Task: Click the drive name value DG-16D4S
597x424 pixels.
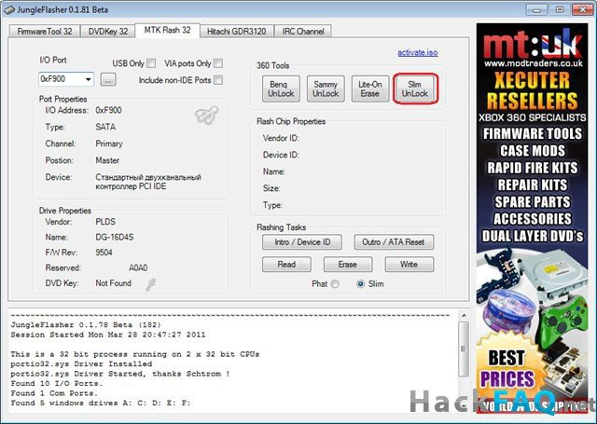Action: [115, 238]
